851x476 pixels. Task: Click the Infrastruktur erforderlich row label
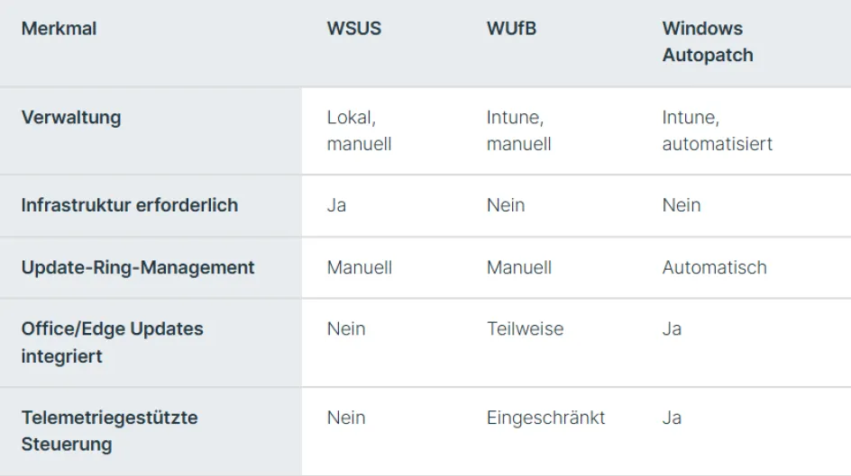[x=129, y=205]
